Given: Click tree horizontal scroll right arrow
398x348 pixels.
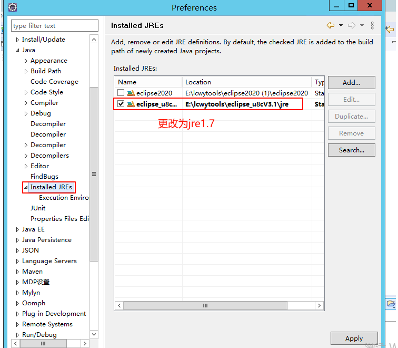Looking at the screenshot, I should pos(85,343).
